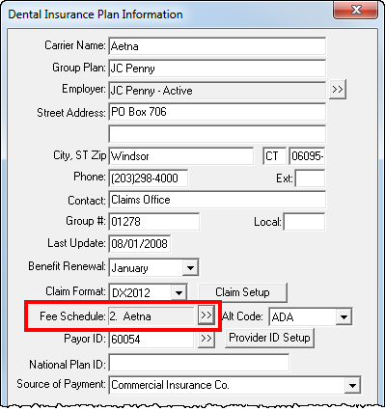Focus the empty National Plan ID field

point(199,363)
